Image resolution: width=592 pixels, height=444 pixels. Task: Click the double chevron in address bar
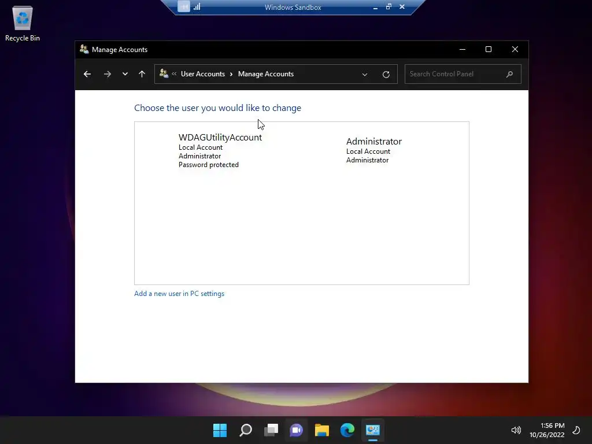tap(174, 73)
